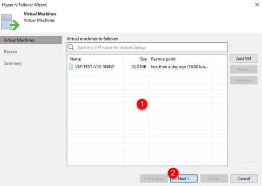Click the Finish button

pyautogui.click(x=214, y=179)
